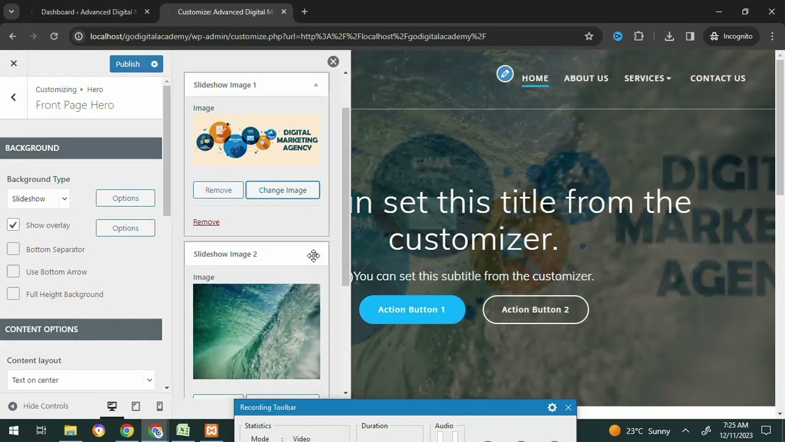Open XAMPP from the taskbar

(212, 430)
